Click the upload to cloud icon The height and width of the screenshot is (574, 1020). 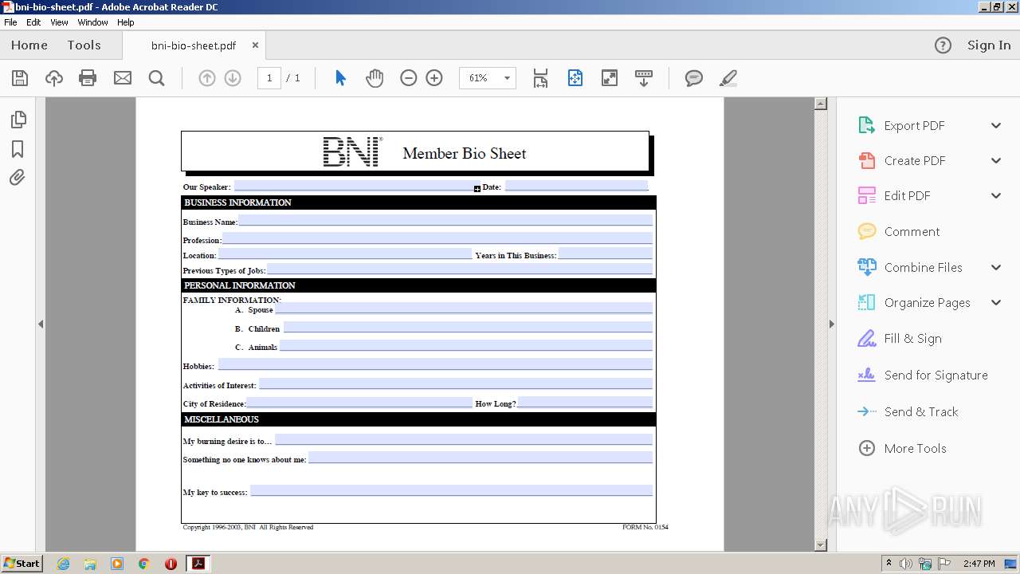[53, 78]
